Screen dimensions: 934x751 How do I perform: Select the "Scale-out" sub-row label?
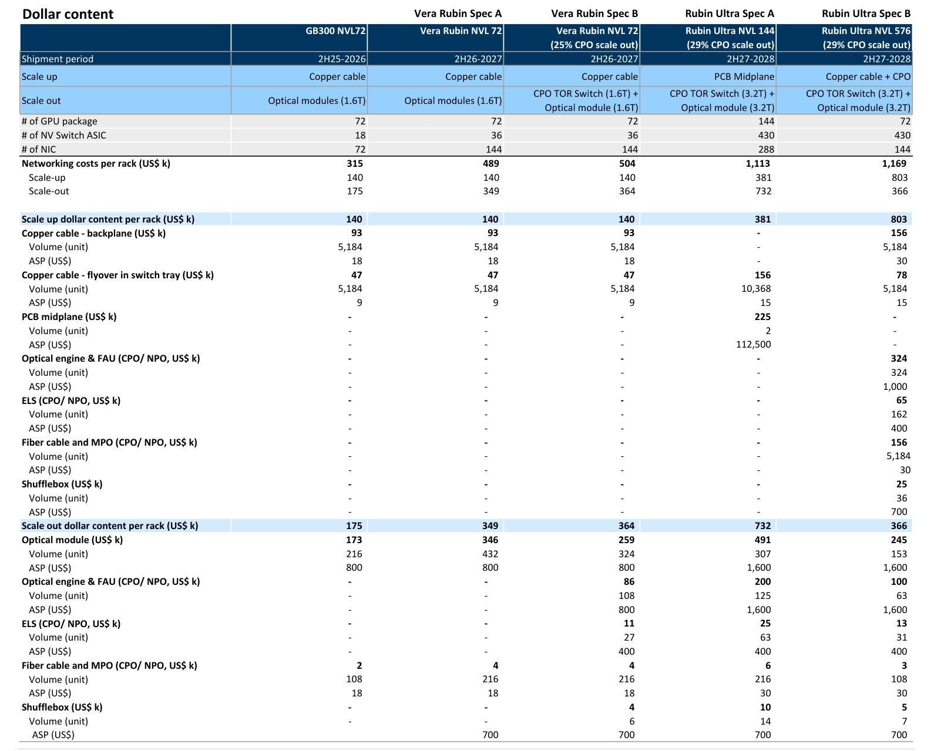(x=49, y=191)
